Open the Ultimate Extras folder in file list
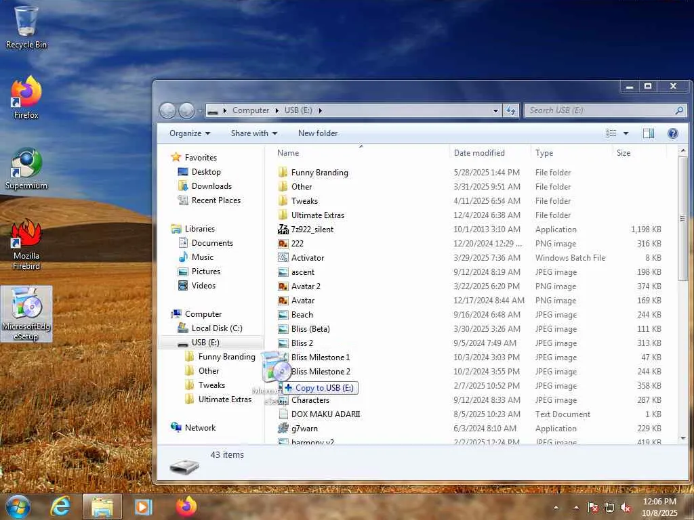Screen dimensions: 694x520 tap(317, 215)
